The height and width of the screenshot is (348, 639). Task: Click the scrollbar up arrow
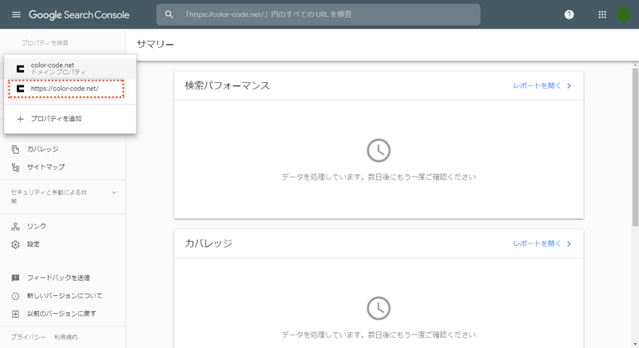pos(635,65)
